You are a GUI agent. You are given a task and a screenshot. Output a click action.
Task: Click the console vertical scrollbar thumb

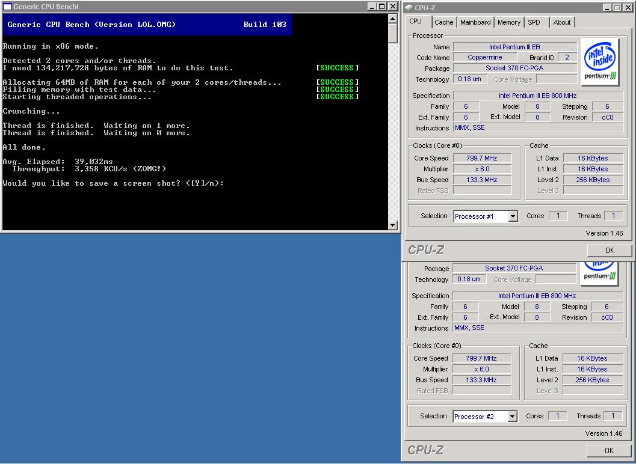pos(392,33)
